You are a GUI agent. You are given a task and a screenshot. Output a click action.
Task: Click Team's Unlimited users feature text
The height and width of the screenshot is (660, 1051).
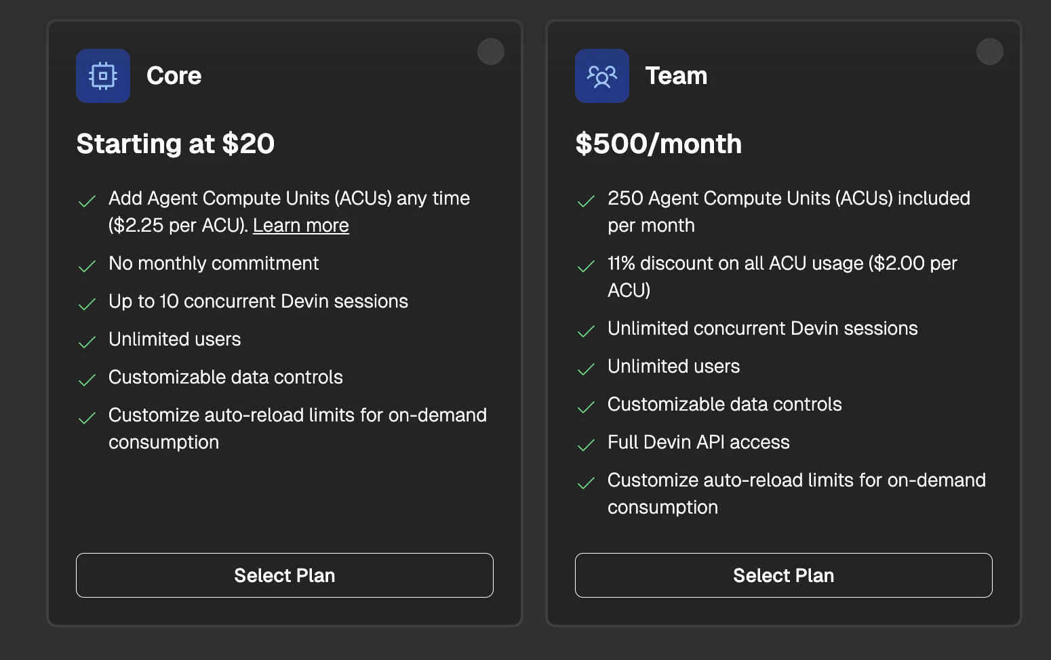673,366
